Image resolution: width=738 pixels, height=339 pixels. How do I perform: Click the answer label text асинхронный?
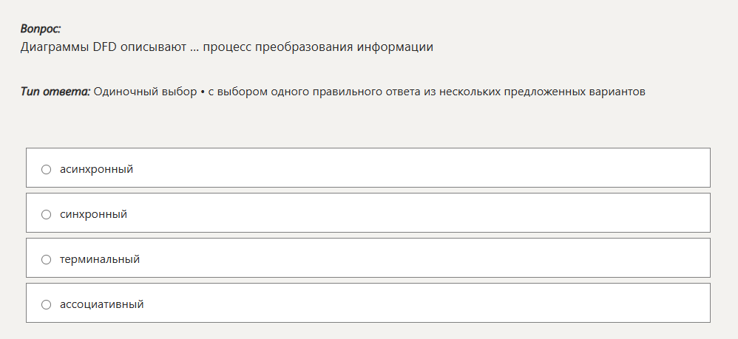pos(96,169)
